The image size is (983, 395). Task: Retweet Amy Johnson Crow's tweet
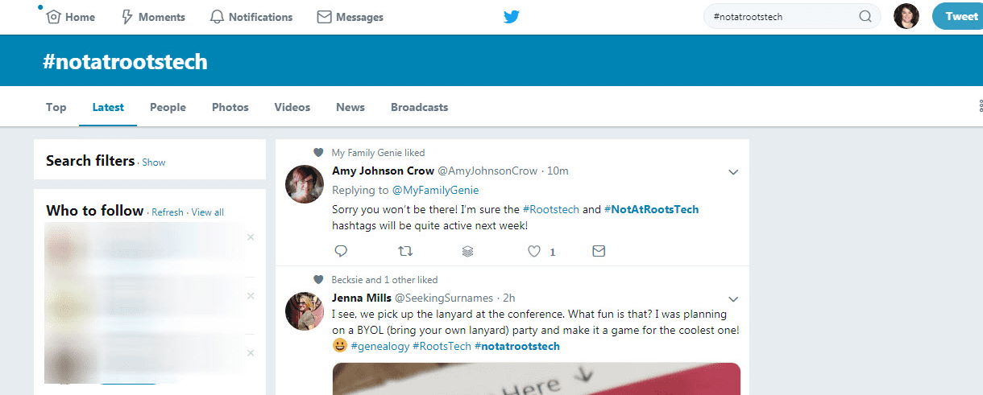pyautogui.click(x=405, y=251)
